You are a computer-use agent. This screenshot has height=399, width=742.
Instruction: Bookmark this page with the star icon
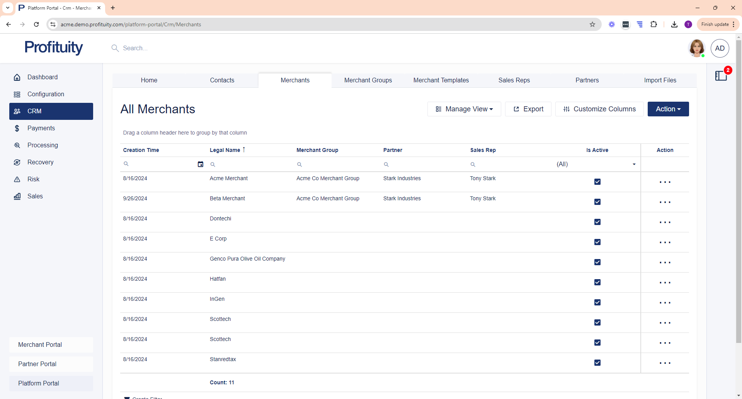click(592, 24)
